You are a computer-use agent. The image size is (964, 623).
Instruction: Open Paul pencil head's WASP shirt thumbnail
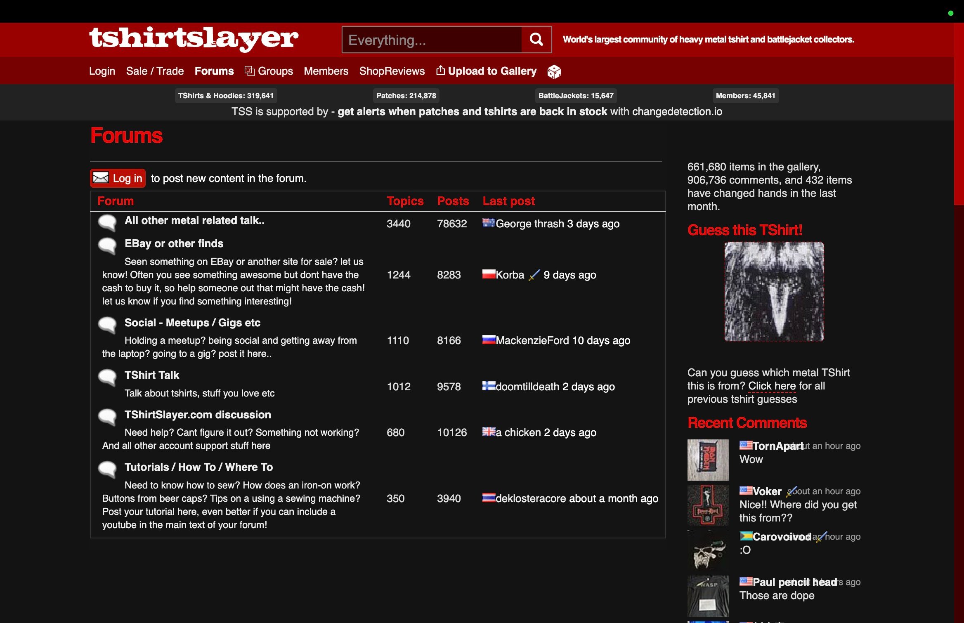[x=708, y=596]
